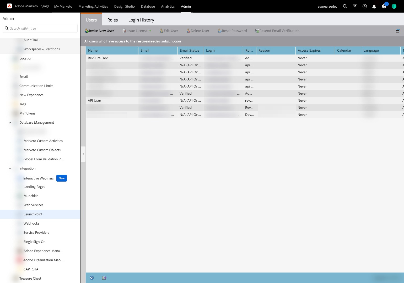Screen dimensions: 404x283
Task: Sort by Language column header
Action: pyautogui.click(x=381, y=50)
